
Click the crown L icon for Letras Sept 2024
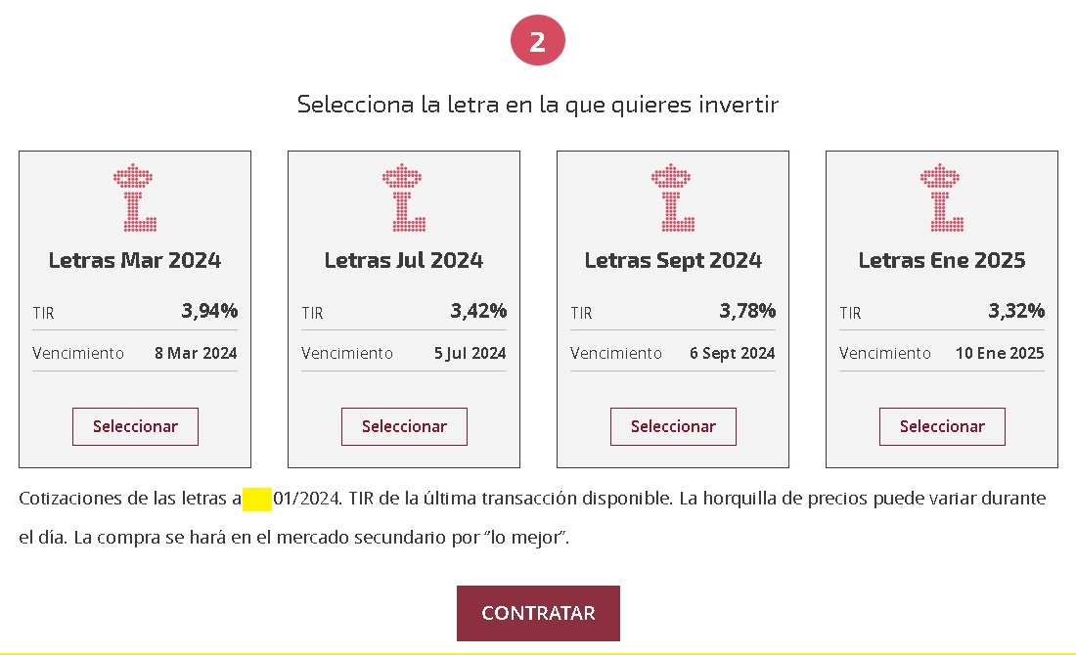(x=673, y=197)
